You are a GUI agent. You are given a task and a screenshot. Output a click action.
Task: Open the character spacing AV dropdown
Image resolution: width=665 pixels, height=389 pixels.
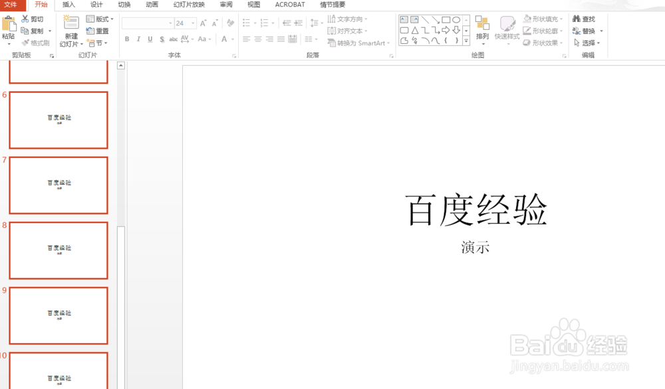(x=187, y=39)
